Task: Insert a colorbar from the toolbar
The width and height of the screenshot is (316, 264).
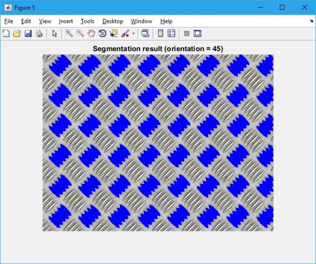Action: click(x=160, y=34)
